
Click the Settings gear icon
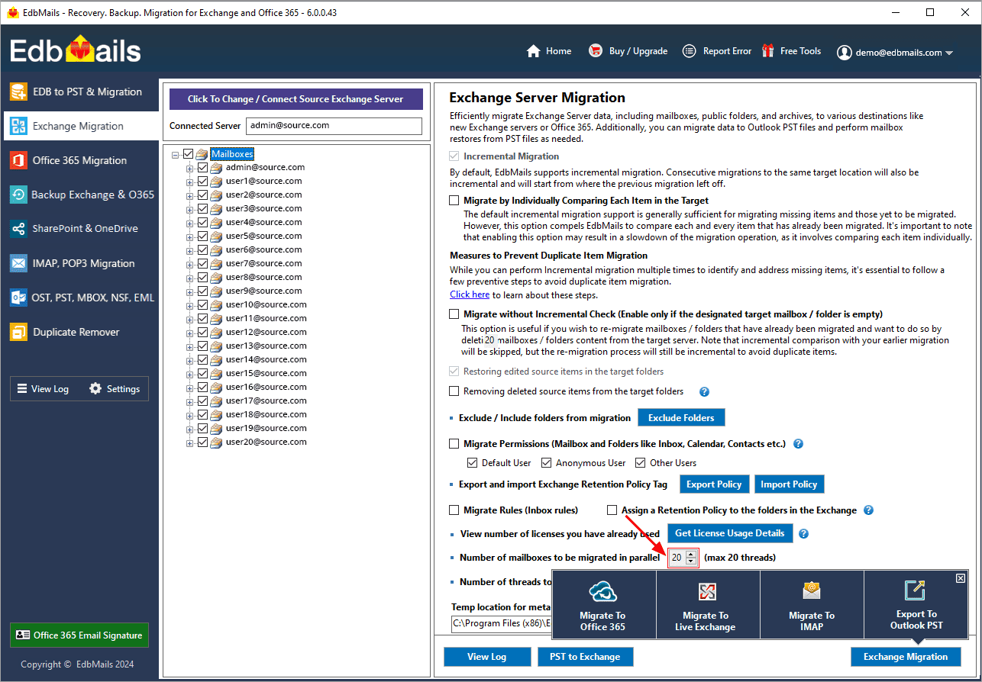pyautogui.click(x=95, y=388)
